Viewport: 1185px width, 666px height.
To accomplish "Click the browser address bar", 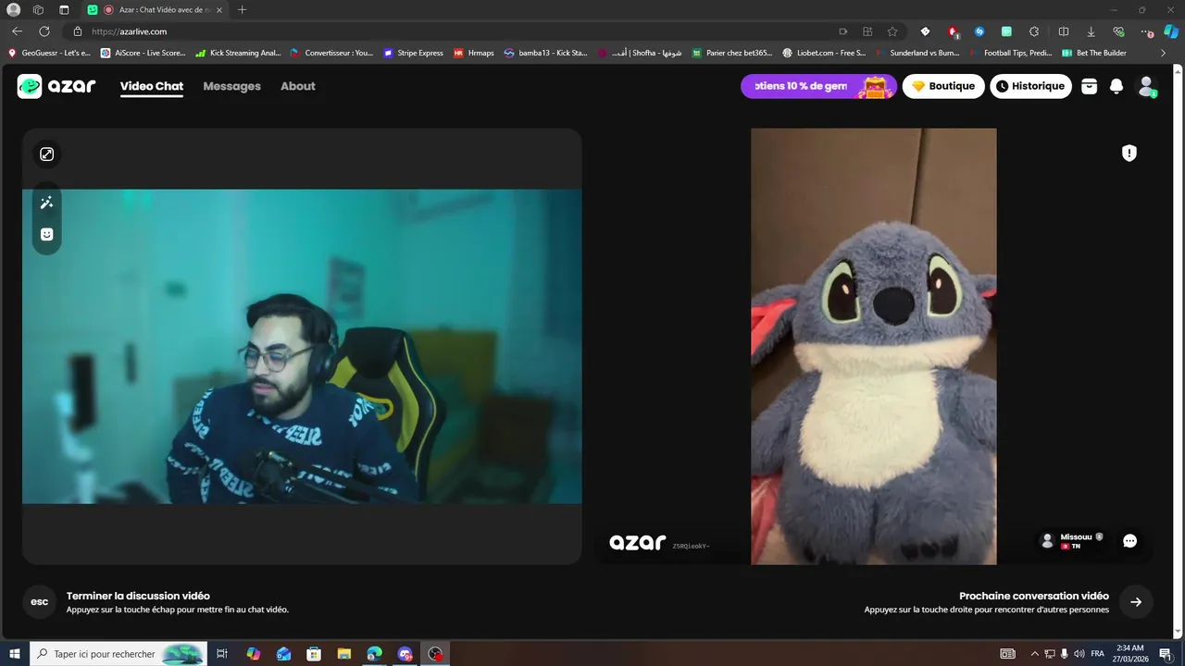I will tap(454, 31).
